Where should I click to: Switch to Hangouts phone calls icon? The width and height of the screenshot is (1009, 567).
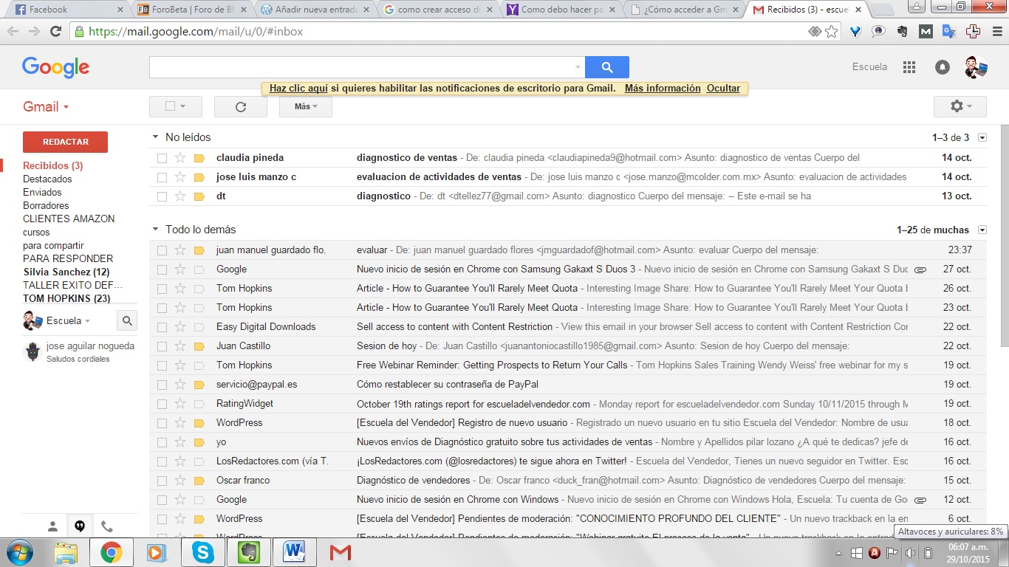pos(107,526)
